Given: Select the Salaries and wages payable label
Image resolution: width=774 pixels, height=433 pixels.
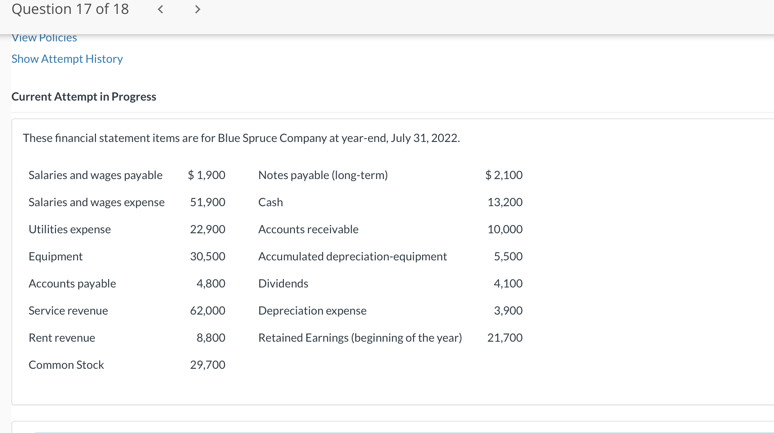Looking at the screenshot, I should point(96,175).
